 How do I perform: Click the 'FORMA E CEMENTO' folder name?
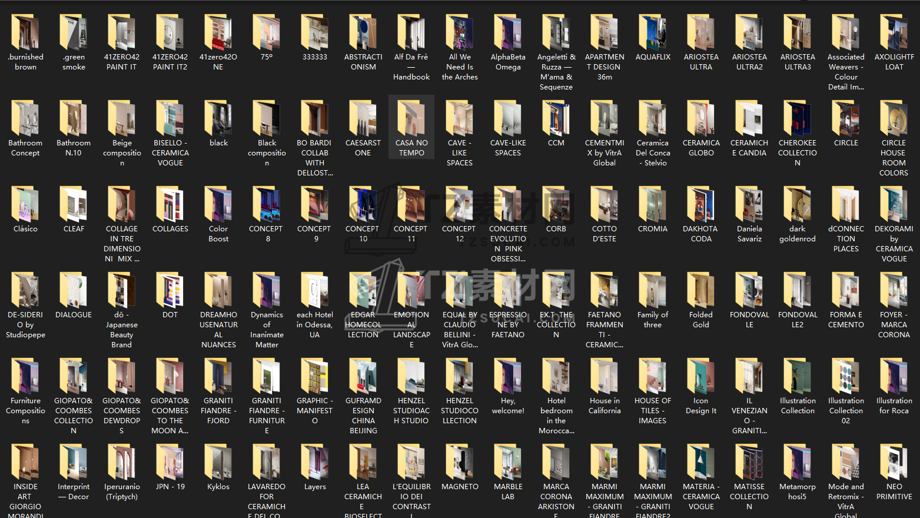tap(846, 320)
